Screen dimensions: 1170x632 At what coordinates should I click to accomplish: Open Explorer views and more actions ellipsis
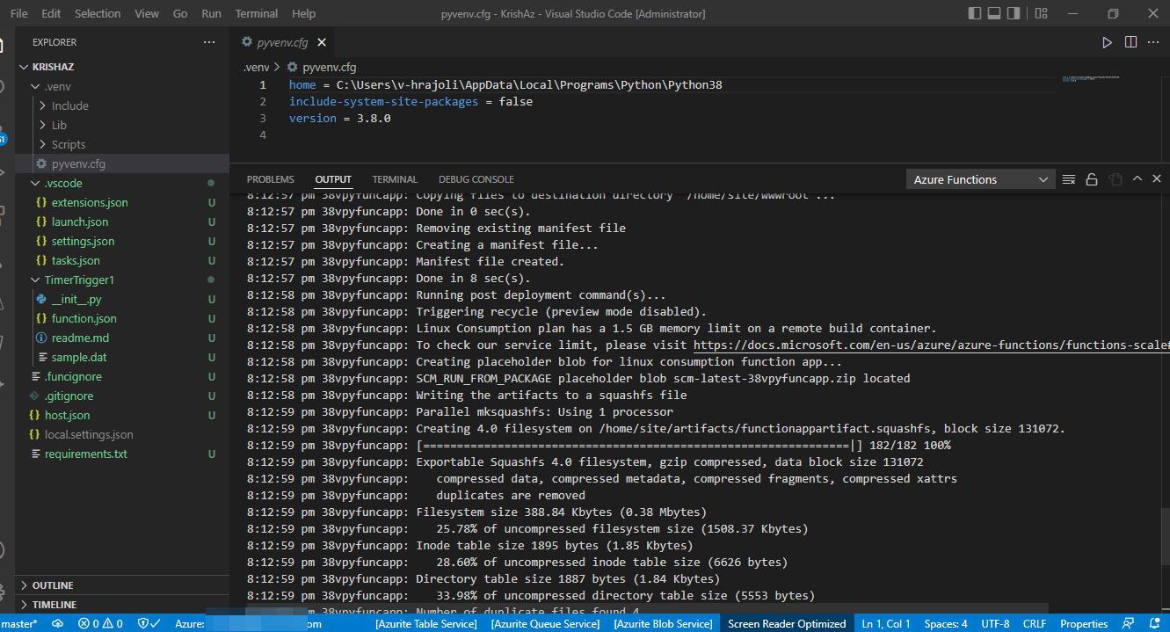tap(209, 42)
